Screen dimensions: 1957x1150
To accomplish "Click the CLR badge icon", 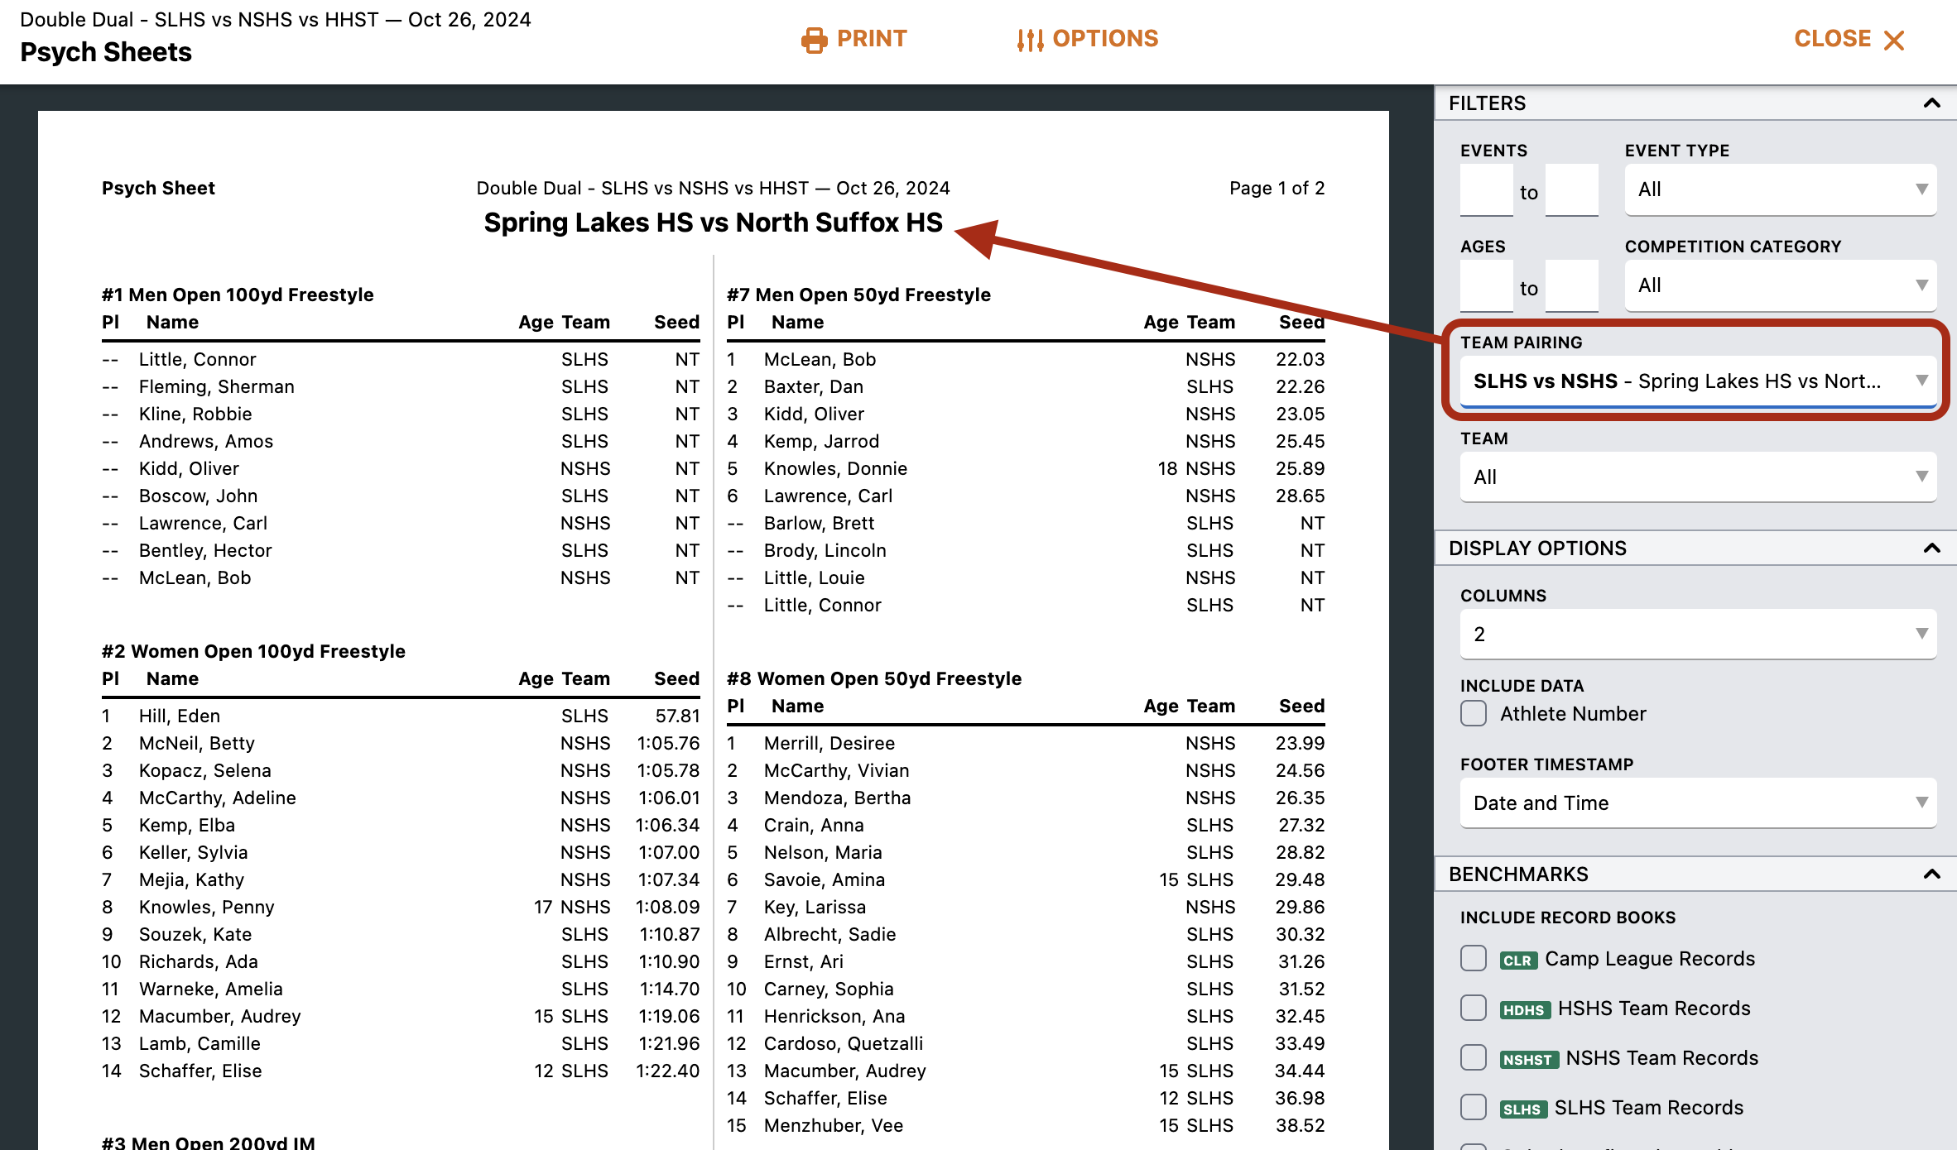I will coord(1518,960).
